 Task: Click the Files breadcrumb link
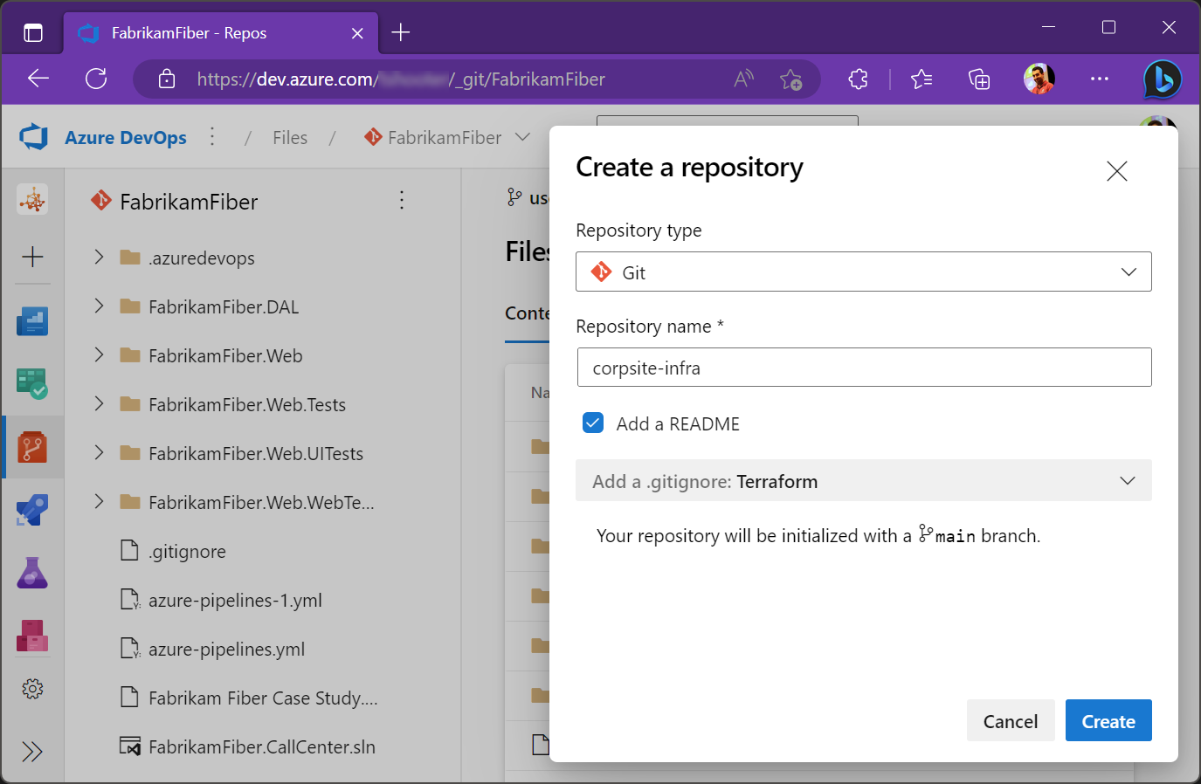click(290, 137)
